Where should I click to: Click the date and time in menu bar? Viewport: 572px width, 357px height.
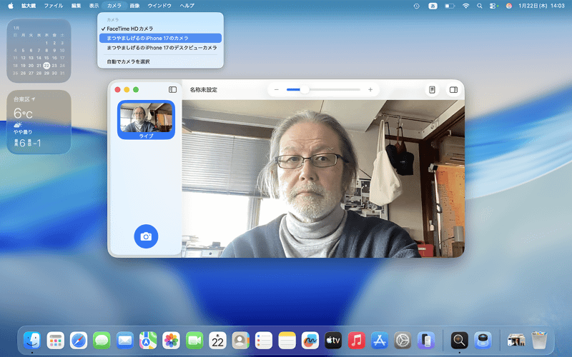[x=541, y=6]
